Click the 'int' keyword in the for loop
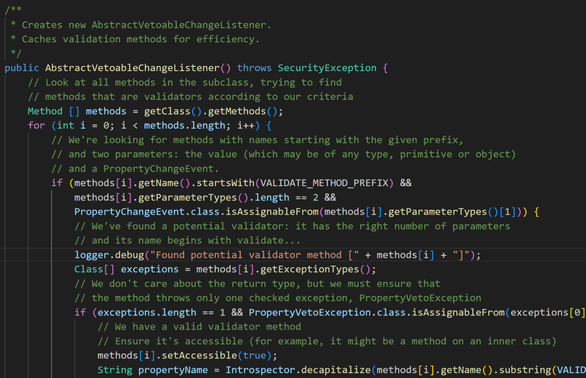The image size is (586, 378). click(66, 125)
